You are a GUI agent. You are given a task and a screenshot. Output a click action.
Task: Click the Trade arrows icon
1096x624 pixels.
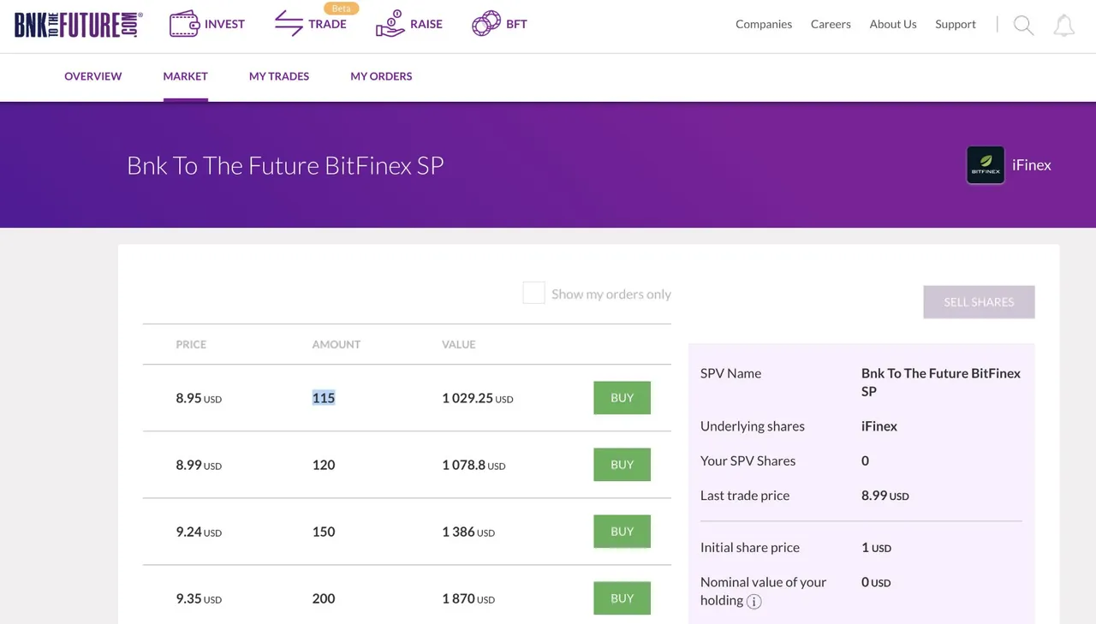point(289,24)
